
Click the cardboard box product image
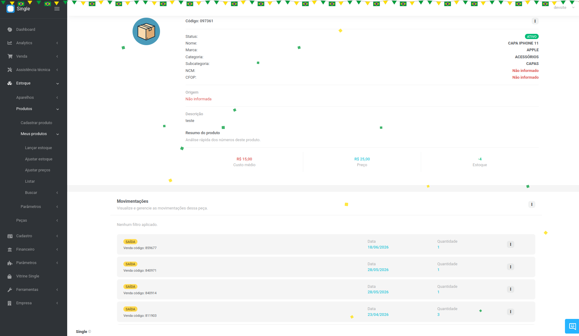coord(146,31)
